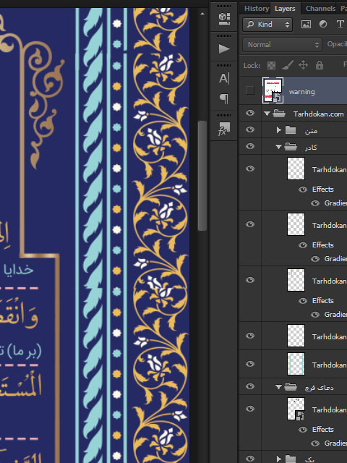Open the 3D panel icon
Viewport: 347px width, 463px height.
pos(224,19)
